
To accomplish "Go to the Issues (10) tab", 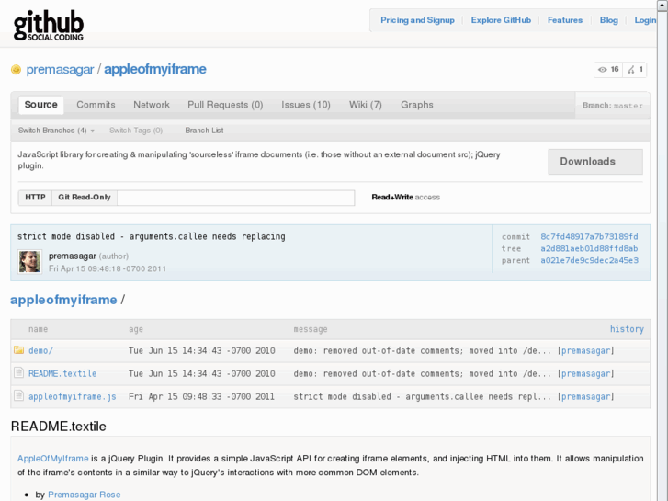I will pos(306,105).
